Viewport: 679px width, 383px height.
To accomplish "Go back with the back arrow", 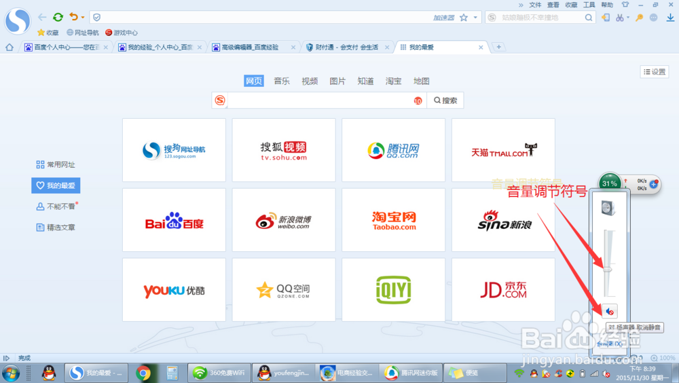I will 42,18.
